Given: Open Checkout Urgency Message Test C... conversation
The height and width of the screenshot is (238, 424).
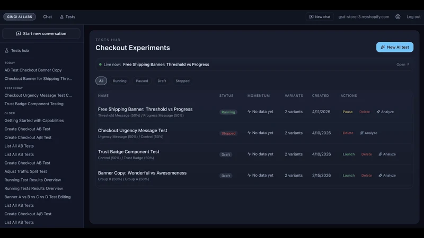Looking at the screenshot, I should point(38,95).
